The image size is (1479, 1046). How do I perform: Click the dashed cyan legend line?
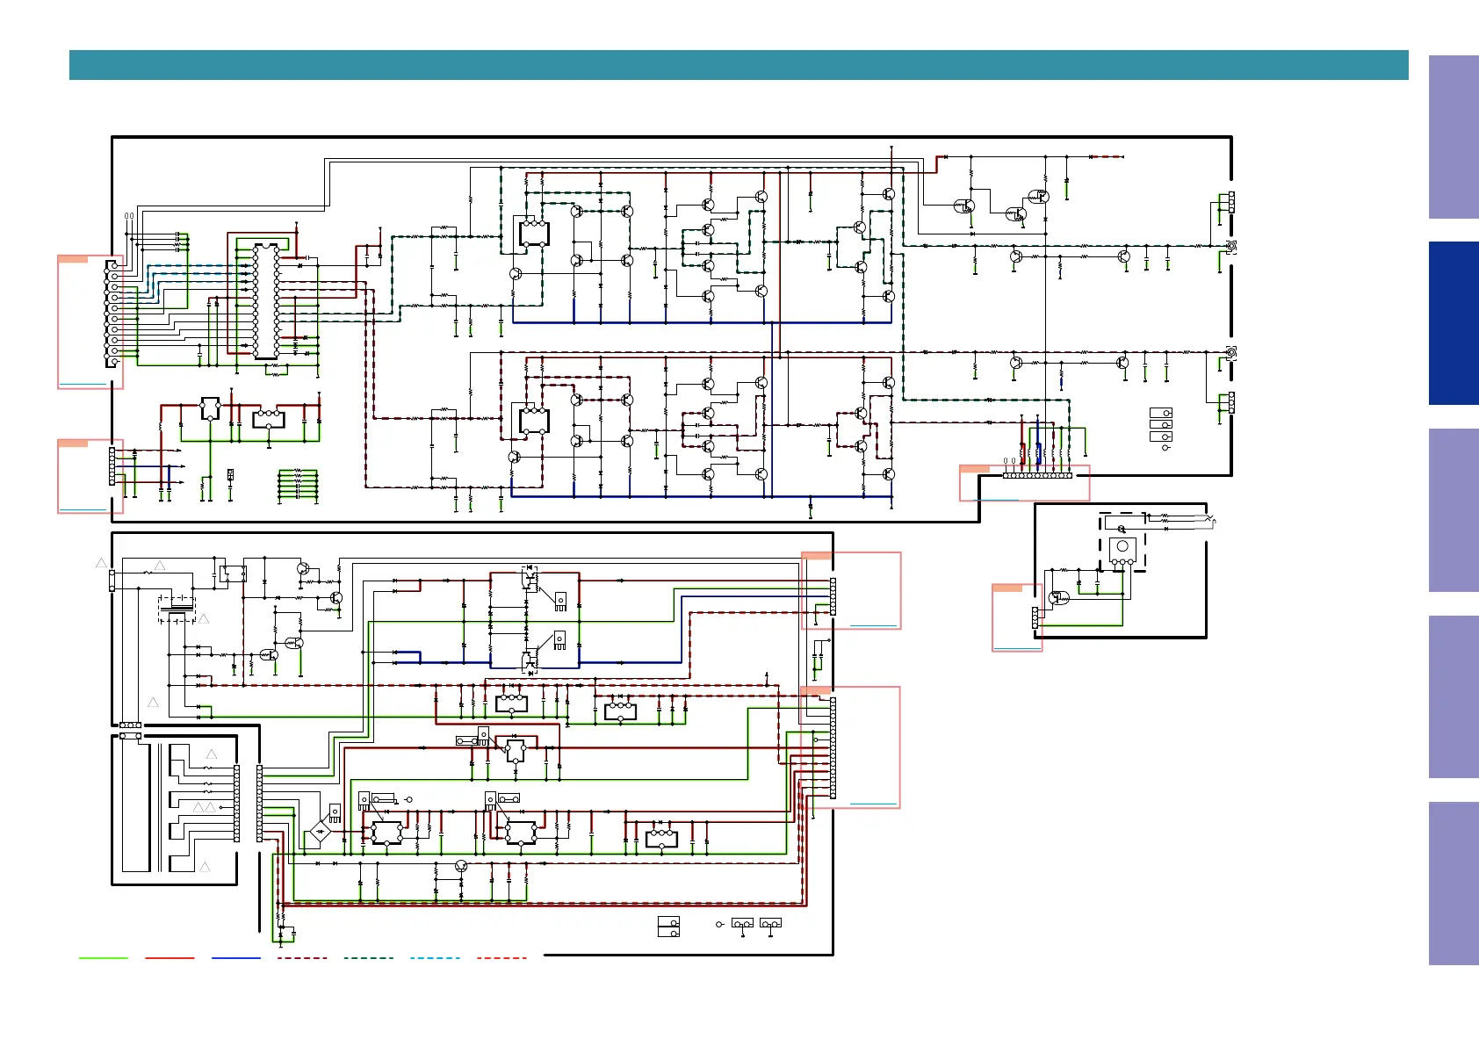click(435, 958)
